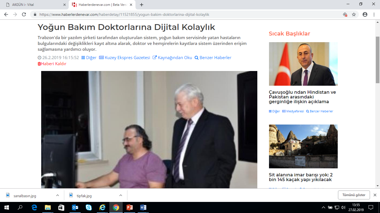Click the Sıcak Başlıklar sidebar heading

289,34
